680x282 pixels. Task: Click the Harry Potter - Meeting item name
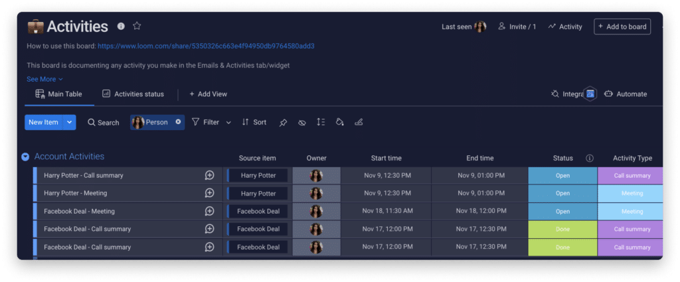tap(75, 193)
